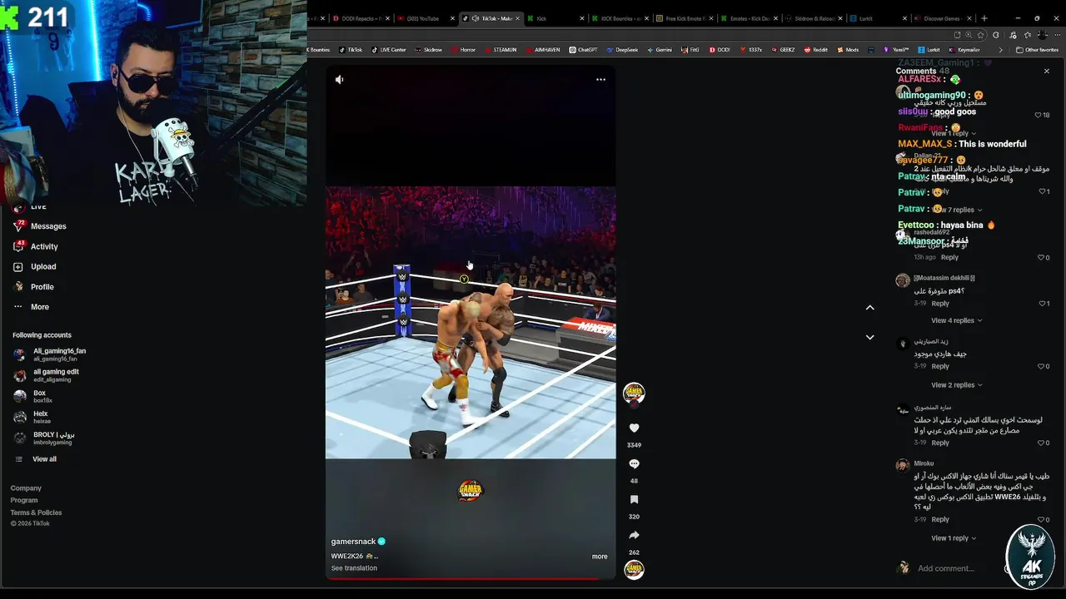Image resolution: width=1066 pixels, height=599 pixels.
Task: Open the ChatGPT bookmark
Action: 583,50
